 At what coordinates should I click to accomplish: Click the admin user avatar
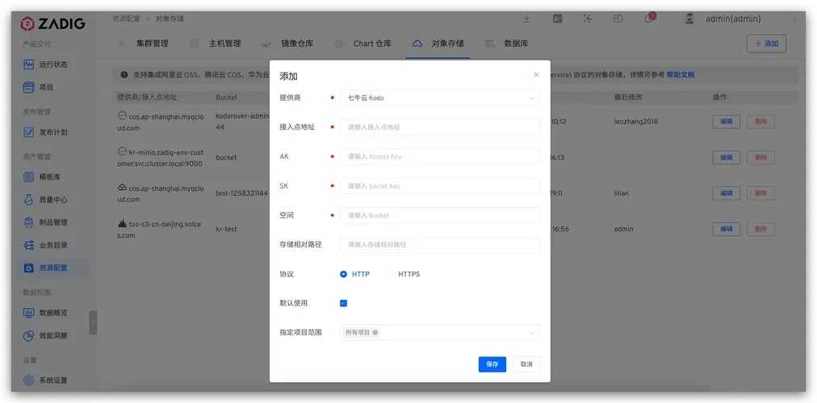click(x=690, y=19)
